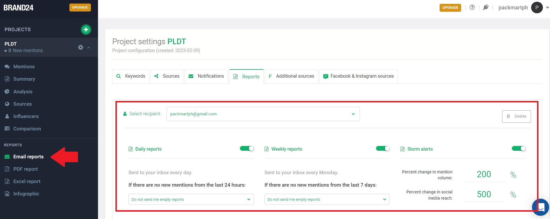
Task: Click the Daily reports document icon
Action: pyautogui.click(x=130, y=149)
